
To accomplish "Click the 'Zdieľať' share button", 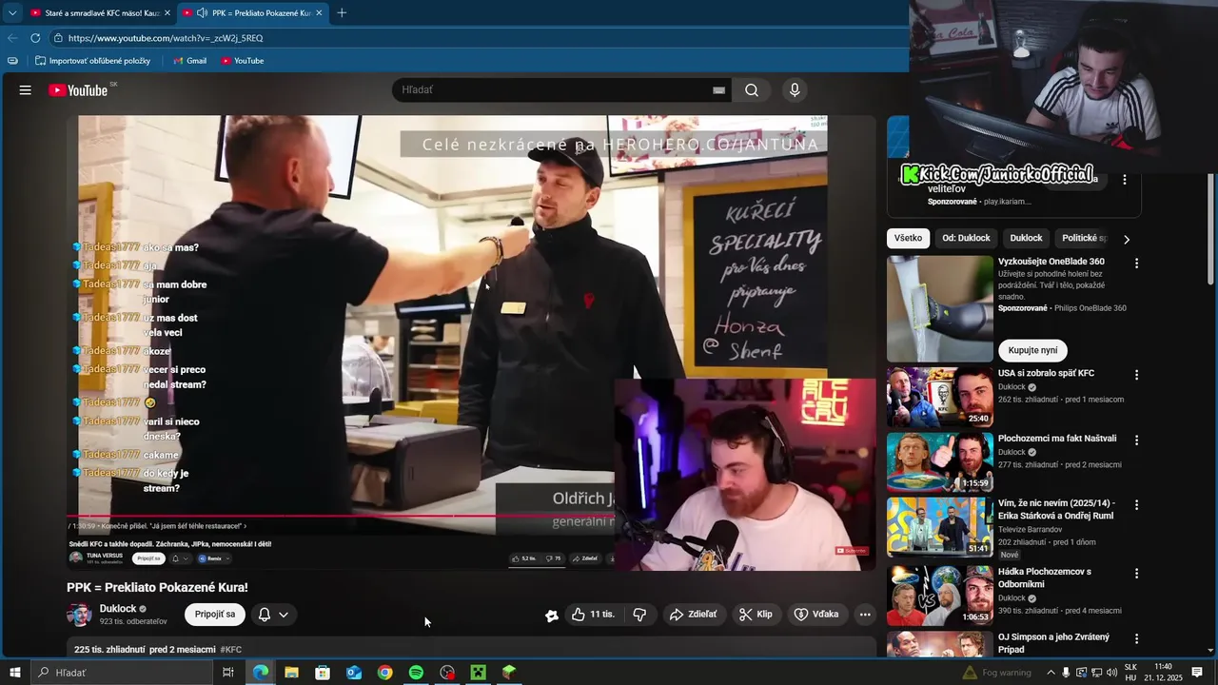I will click(x=693, y=615).
